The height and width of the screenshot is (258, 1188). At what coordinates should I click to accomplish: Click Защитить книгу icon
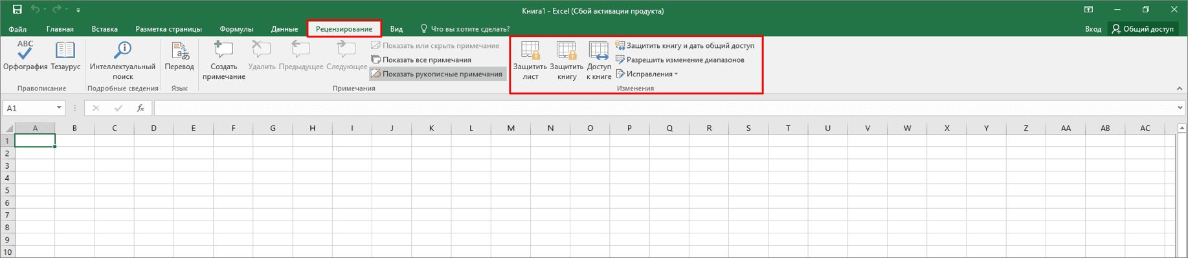coord(566,61)
